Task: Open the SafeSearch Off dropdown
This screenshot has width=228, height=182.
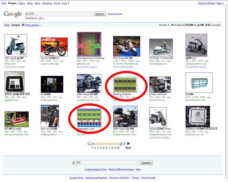Action: click(x=41, y=19)
